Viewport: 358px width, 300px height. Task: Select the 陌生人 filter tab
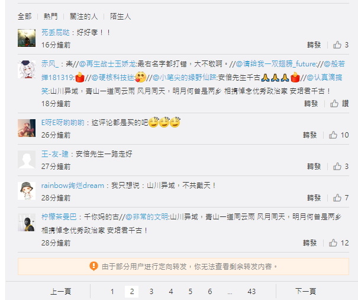[120, 17]
